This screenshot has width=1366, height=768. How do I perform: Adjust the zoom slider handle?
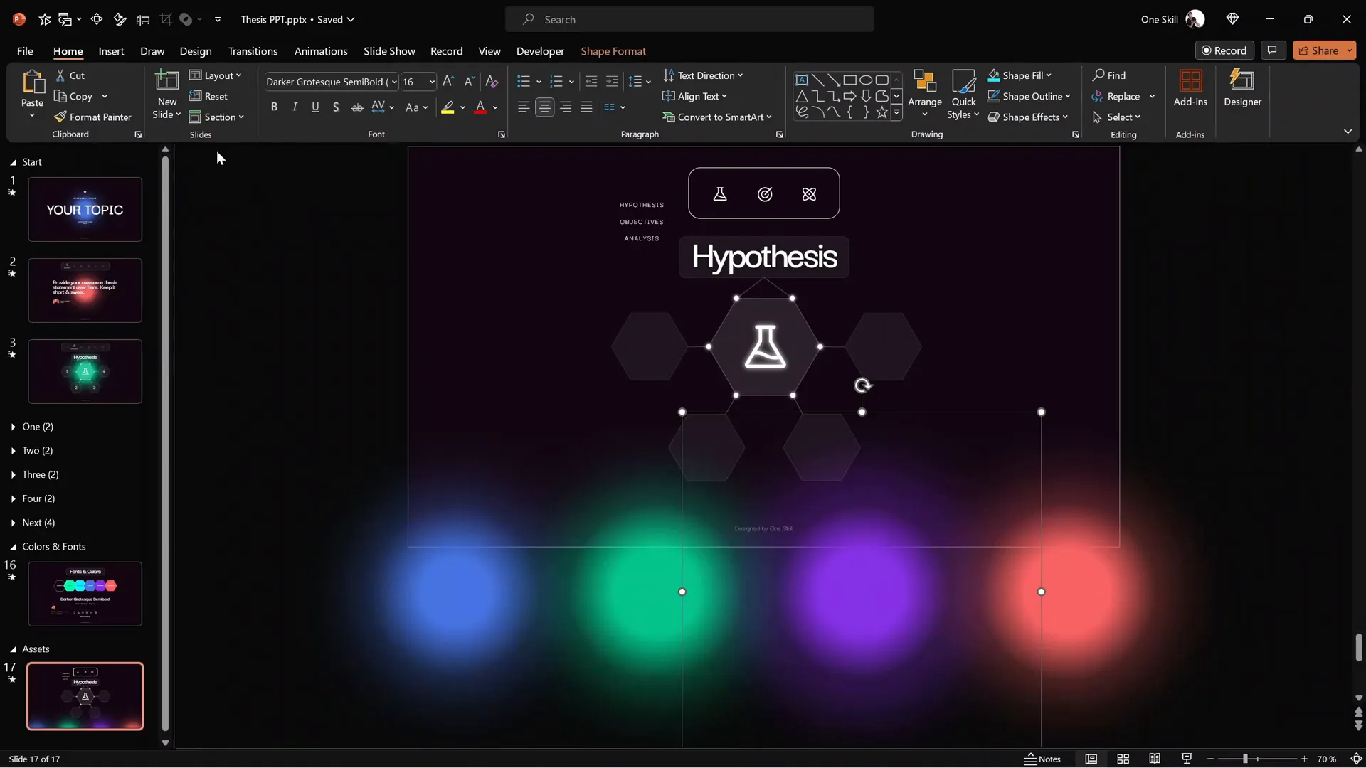pos(1245,759)
